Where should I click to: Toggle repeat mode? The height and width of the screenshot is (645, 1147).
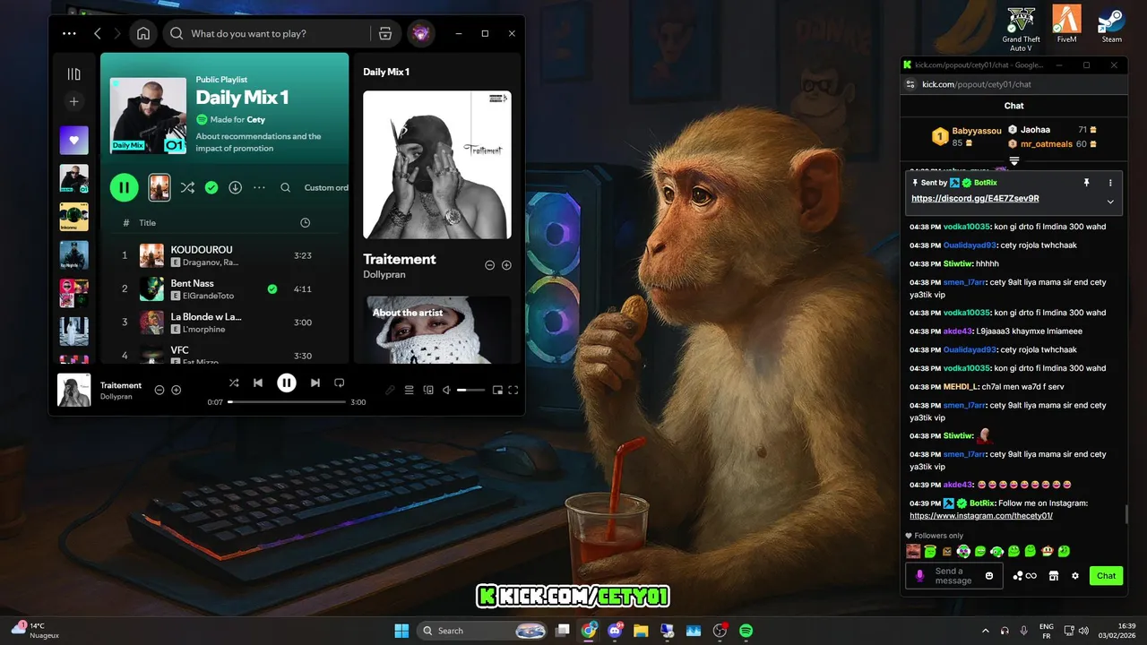click(x=339, y=383)
